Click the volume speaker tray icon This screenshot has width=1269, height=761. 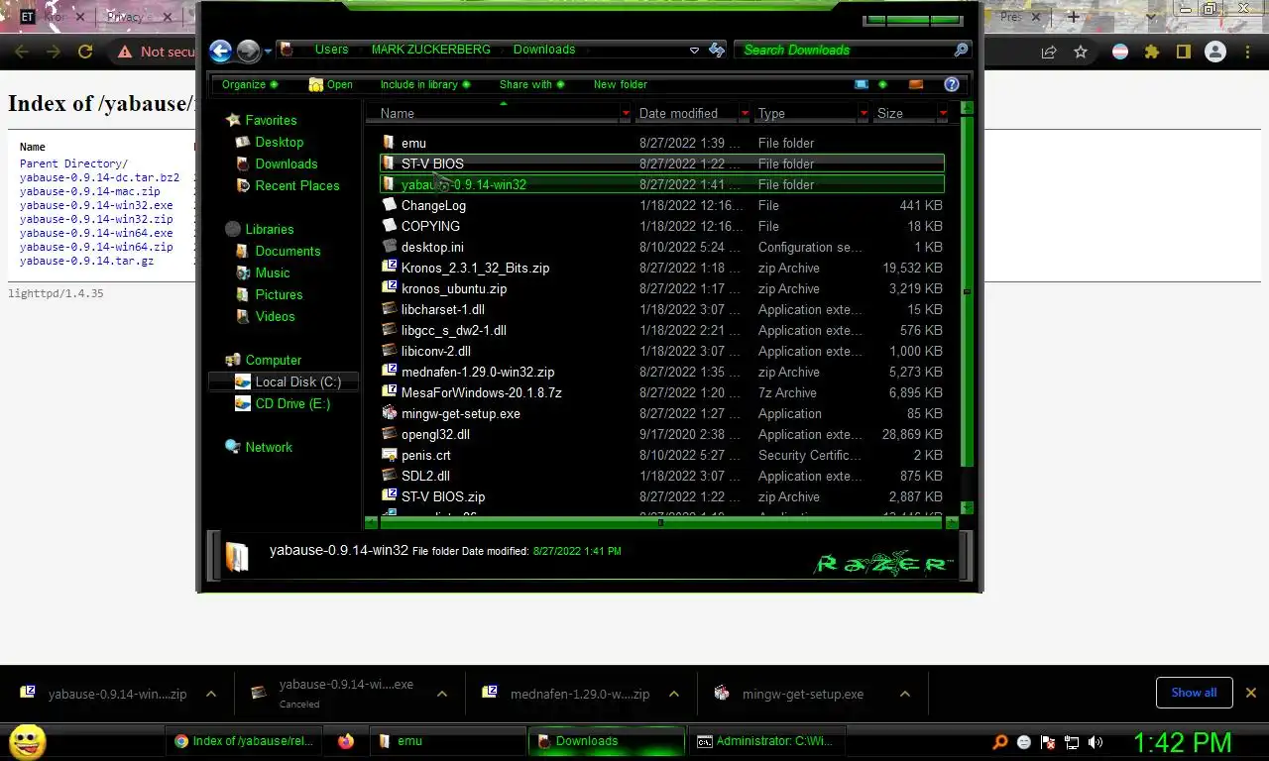(1096, 741)
